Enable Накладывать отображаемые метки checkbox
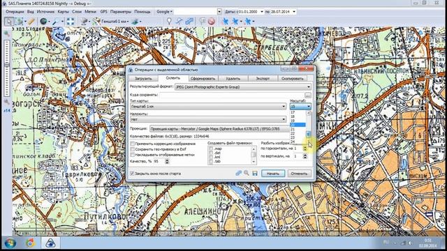This screenshot has height=251, width=447. 132,155
